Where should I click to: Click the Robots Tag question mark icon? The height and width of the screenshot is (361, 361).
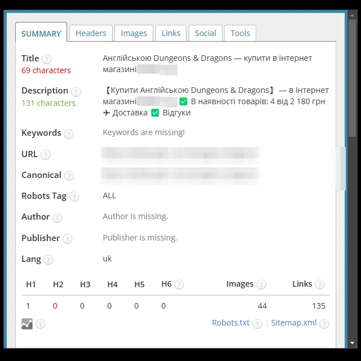74,197
